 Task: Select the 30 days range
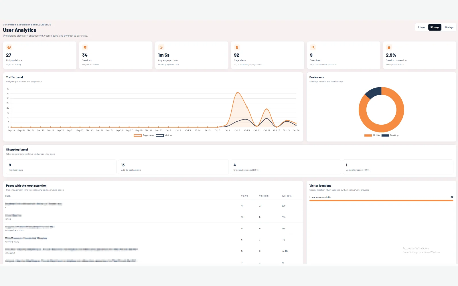point(435,27)
